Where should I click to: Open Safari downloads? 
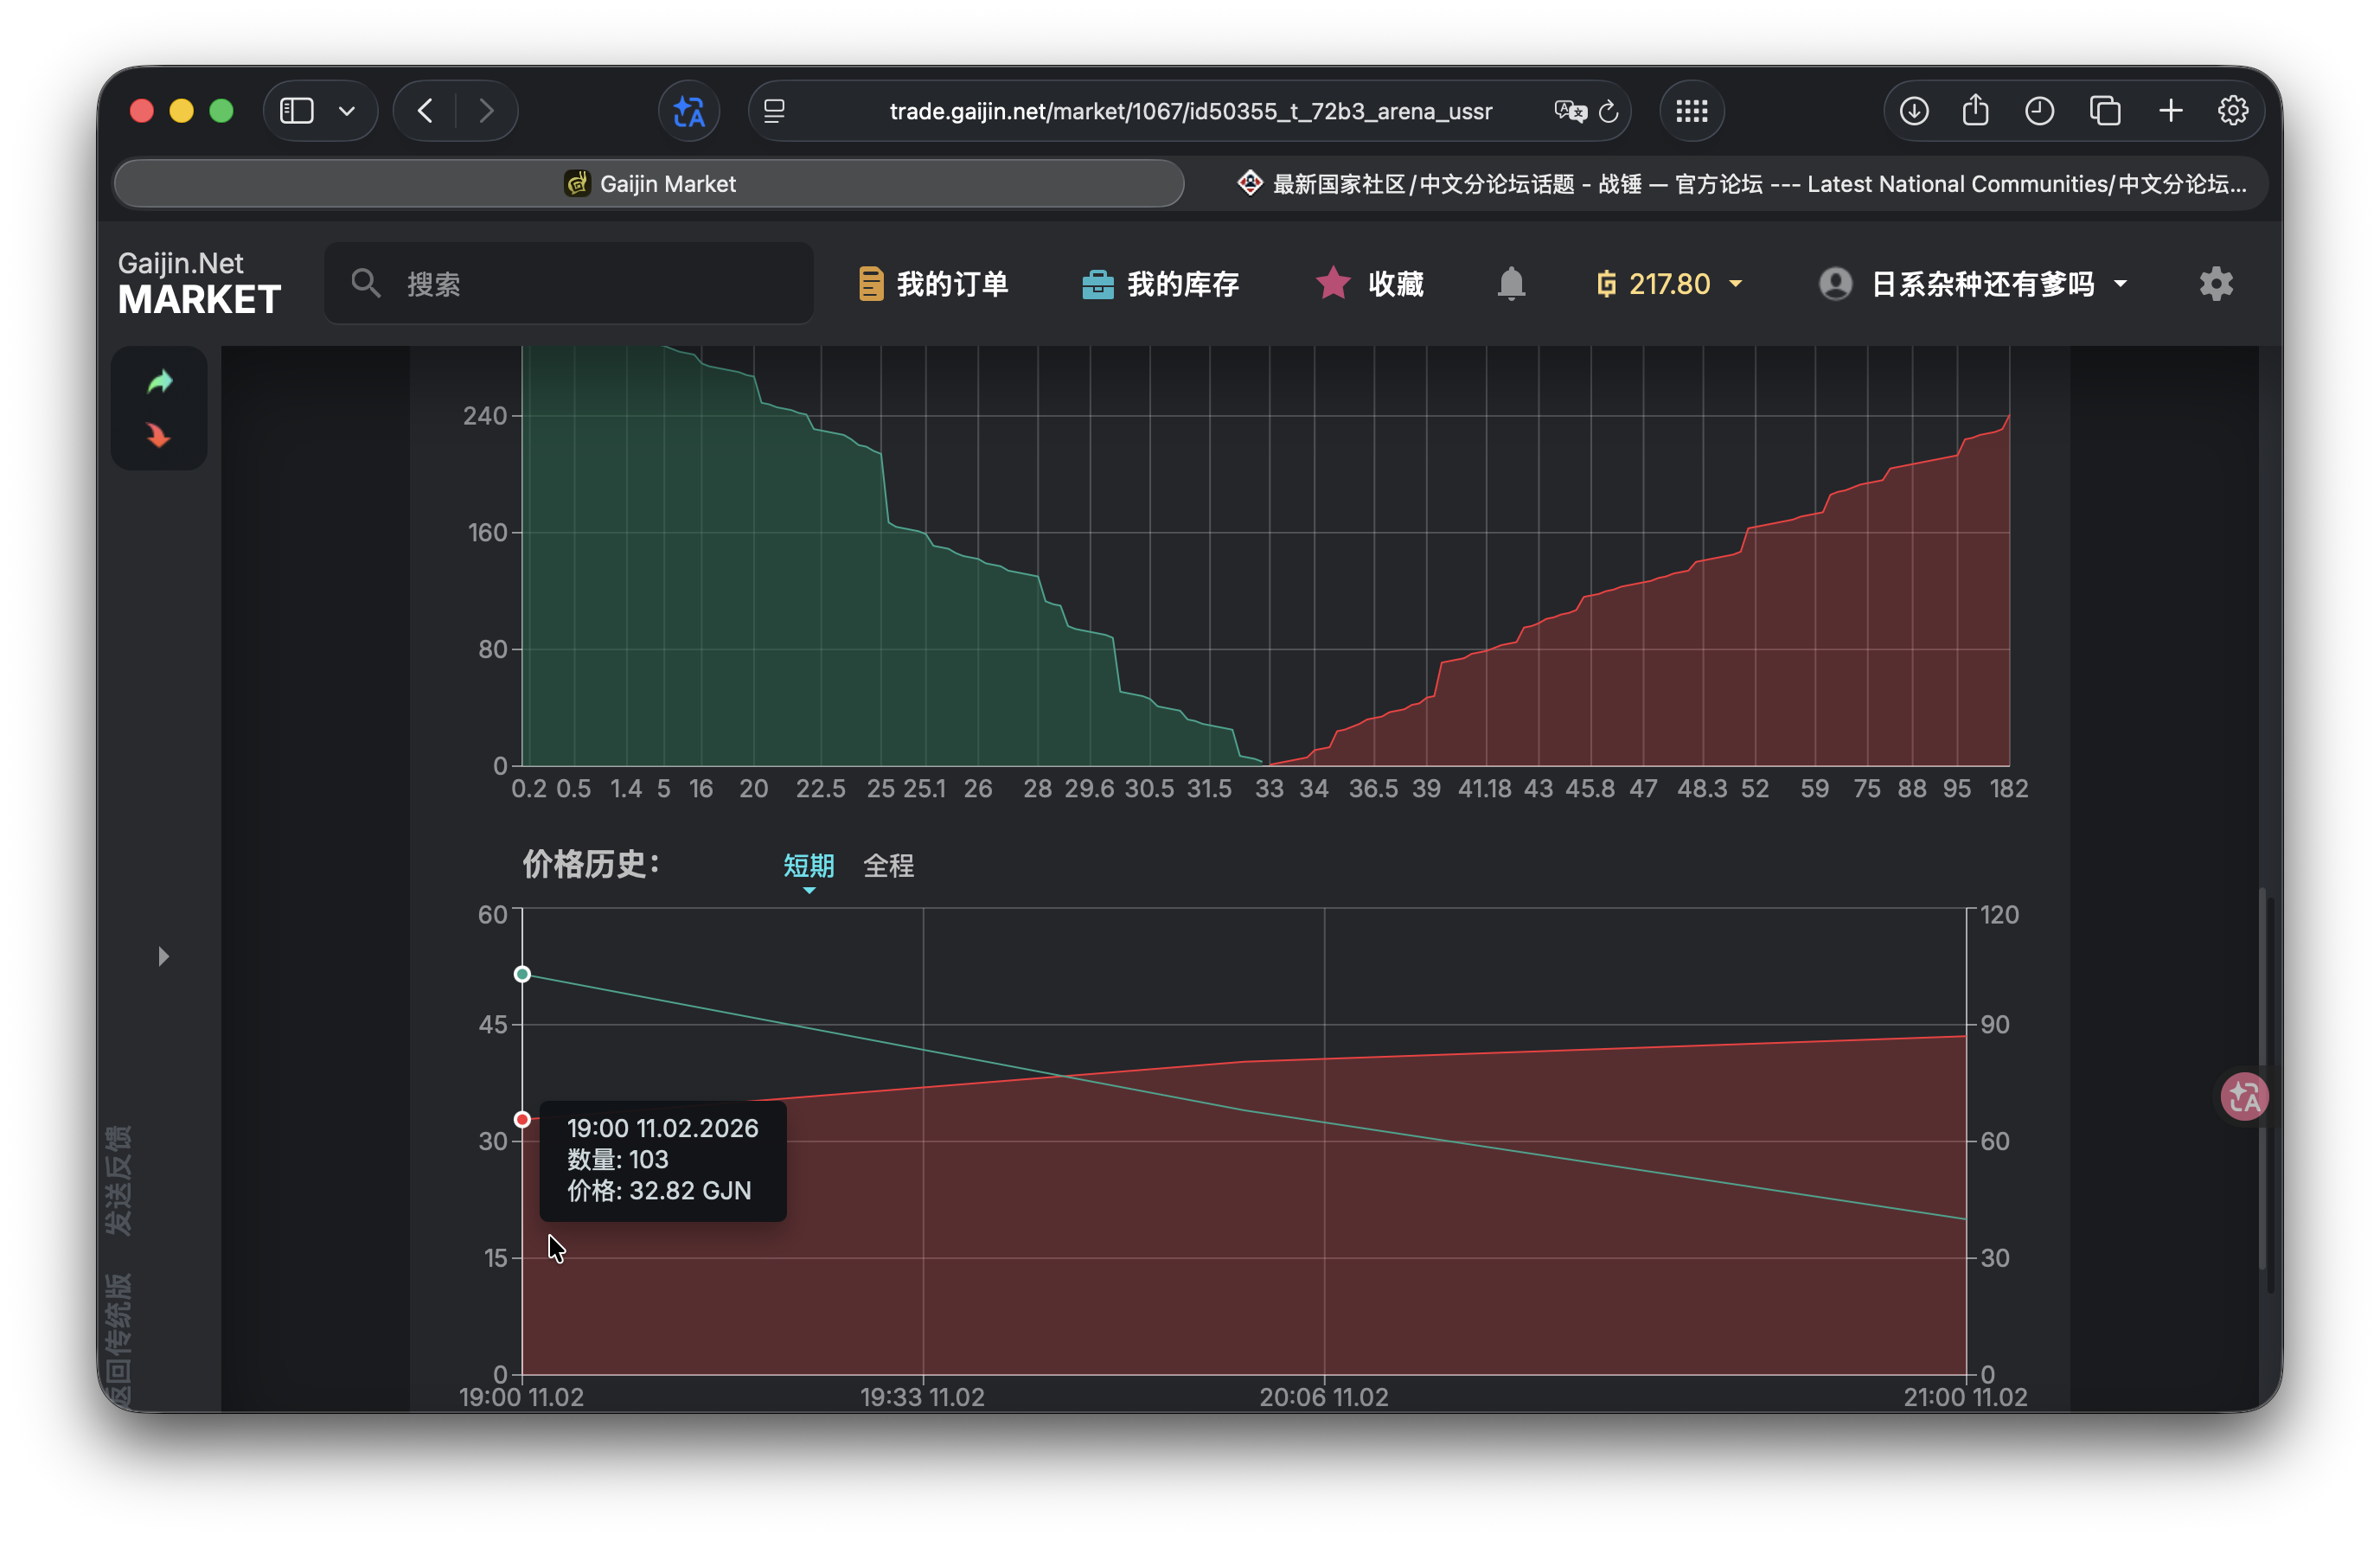click(1913, 111)
